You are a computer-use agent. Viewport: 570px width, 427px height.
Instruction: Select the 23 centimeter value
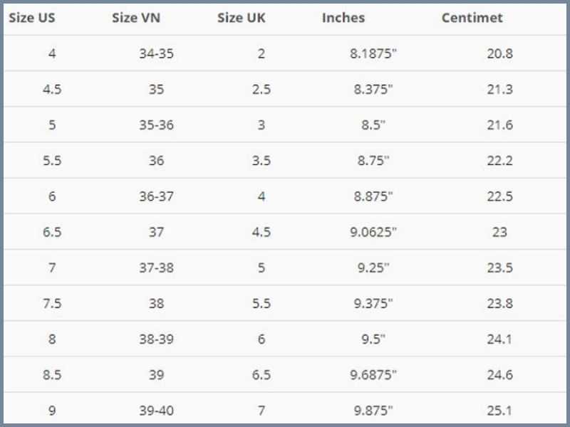pos(500,232)
